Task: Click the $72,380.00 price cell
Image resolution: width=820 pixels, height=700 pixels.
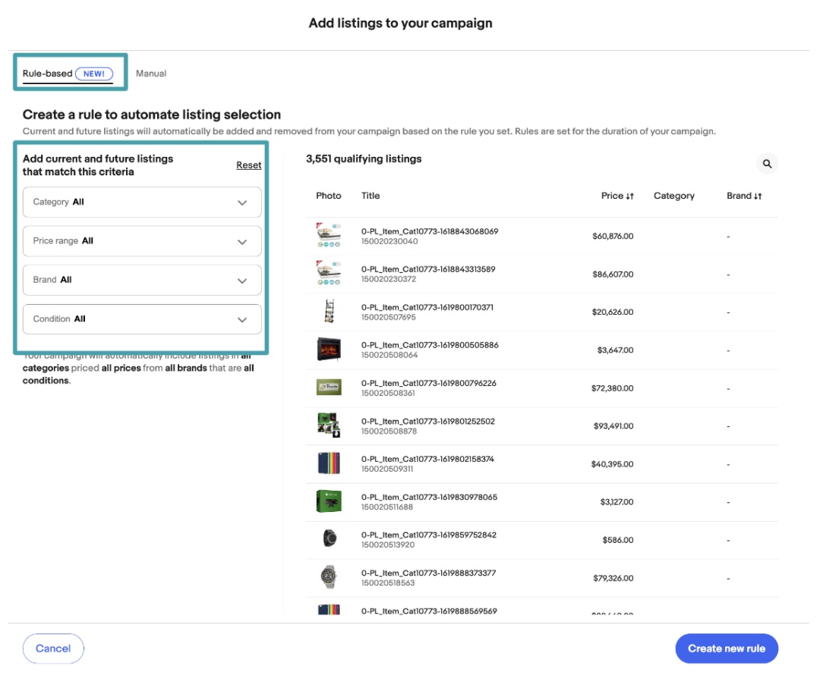Action: coord(612,388)
